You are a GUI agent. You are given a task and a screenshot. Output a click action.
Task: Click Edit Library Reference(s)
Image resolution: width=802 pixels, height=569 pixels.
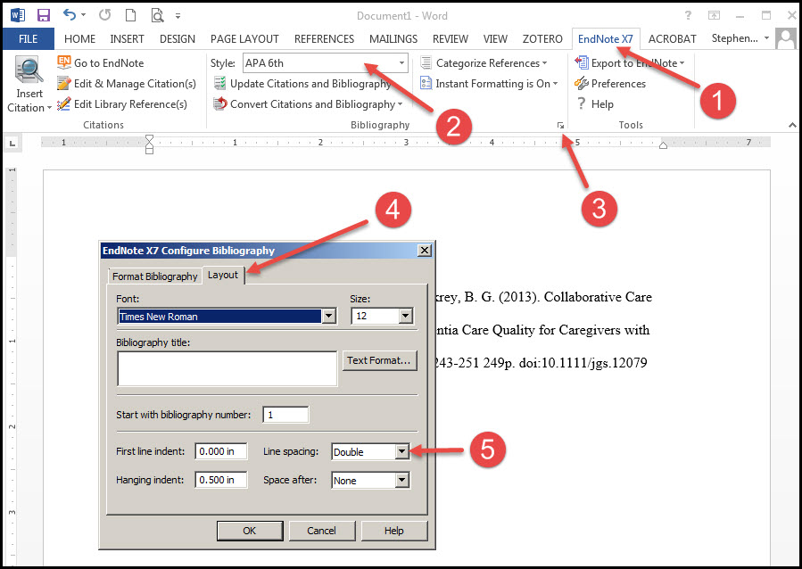[122, 103]
